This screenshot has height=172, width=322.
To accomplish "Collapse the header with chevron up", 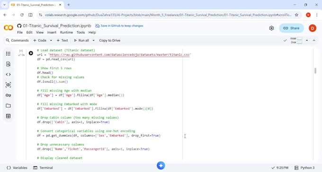I will click(x=314, y=40).
